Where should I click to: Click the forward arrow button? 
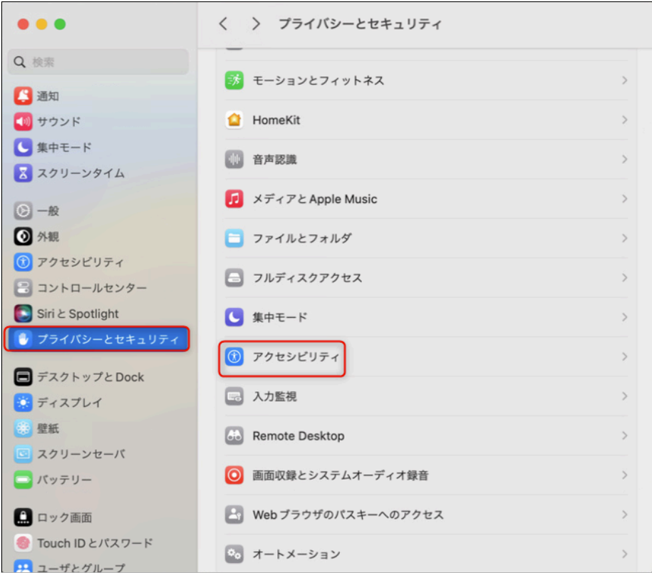coord(256,24)
